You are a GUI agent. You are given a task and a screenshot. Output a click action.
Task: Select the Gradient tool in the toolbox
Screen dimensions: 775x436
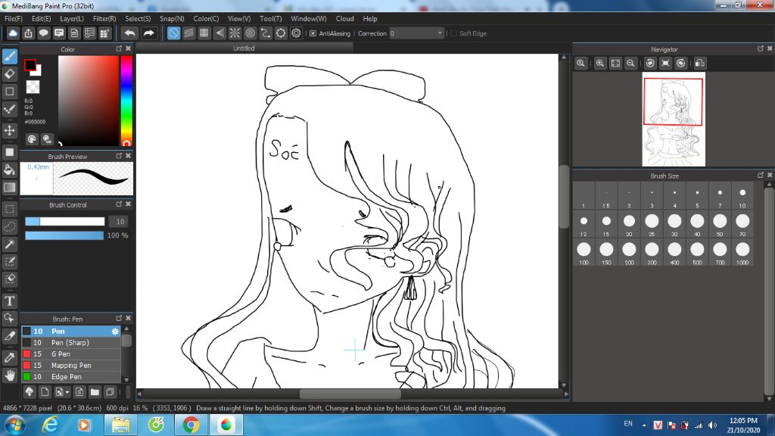[x=10, y=188]
